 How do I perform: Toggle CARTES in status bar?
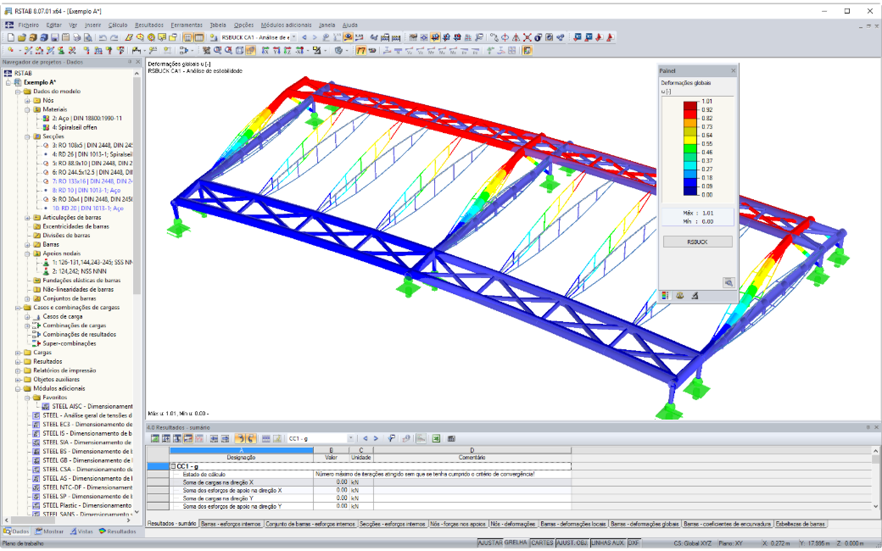(x=542, y=543)
